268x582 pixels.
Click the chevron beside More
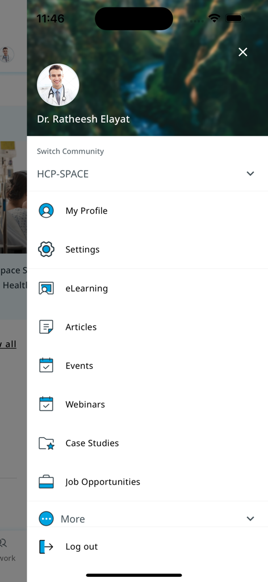point(250,518)
